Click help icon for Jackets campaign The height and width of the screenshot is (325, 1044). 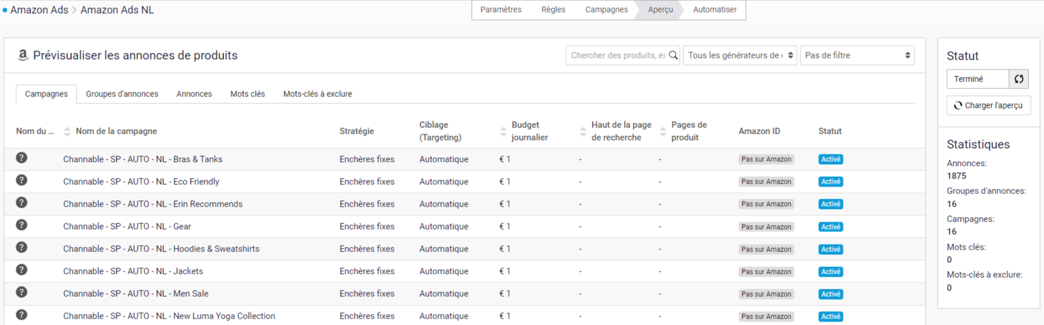pyautogui.click(x=22, y=270)
